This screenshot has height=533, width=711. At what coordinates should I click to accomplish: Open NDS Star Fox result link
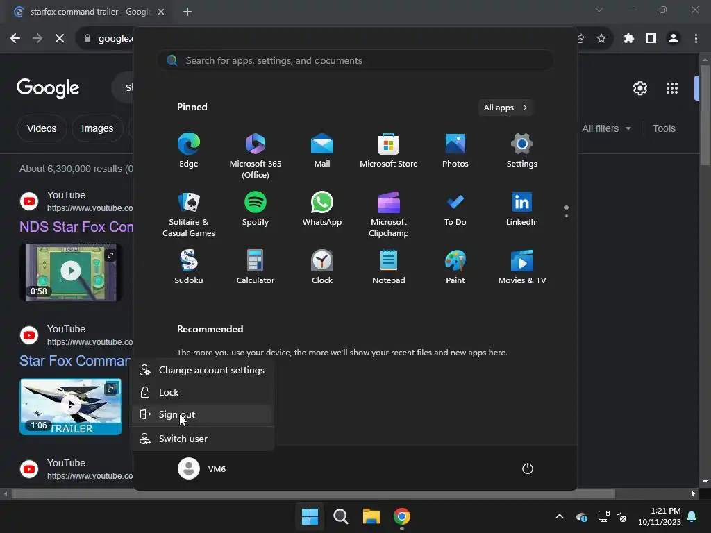point(76,227)
